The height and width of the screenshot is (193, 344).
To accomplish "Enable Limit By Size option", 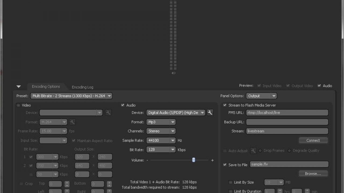I will pyautogui.click(x=230, y=182).
